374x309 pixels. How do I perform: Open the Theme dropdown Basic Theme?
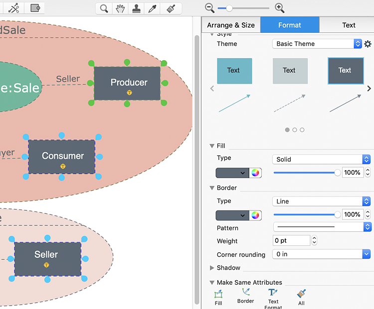tap(317, 44)
